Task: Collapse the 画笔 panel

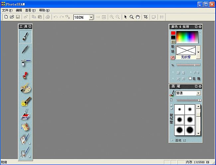Action: 196,86
